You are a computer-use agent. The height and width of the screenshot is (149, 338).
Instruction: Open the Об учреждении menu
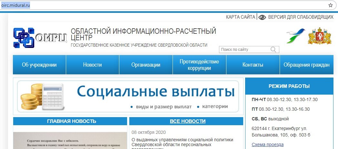39,65
